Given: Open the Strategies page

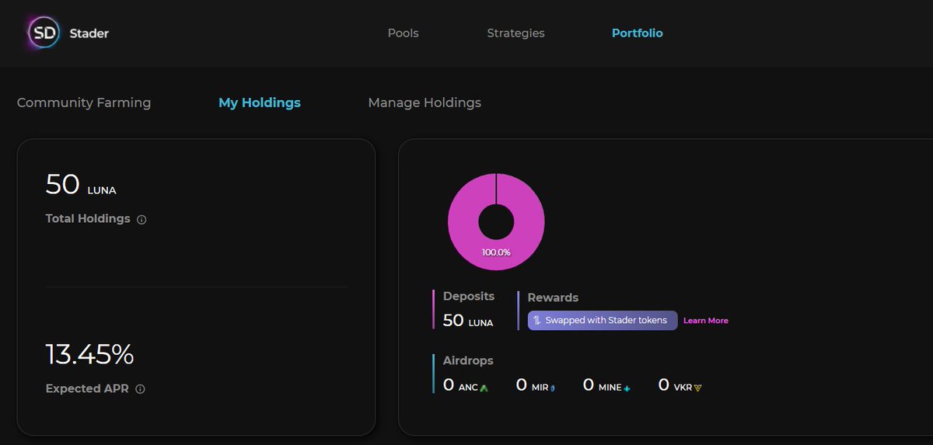Looking at the screenshot, I should pyautogui.click(x=515, y=33).
